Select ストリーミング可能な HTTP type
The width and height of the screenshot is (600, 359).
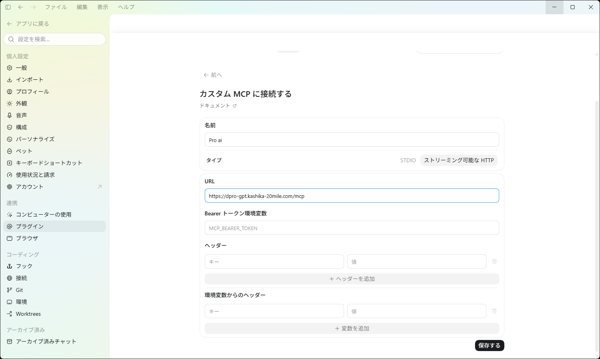point(459,160)
